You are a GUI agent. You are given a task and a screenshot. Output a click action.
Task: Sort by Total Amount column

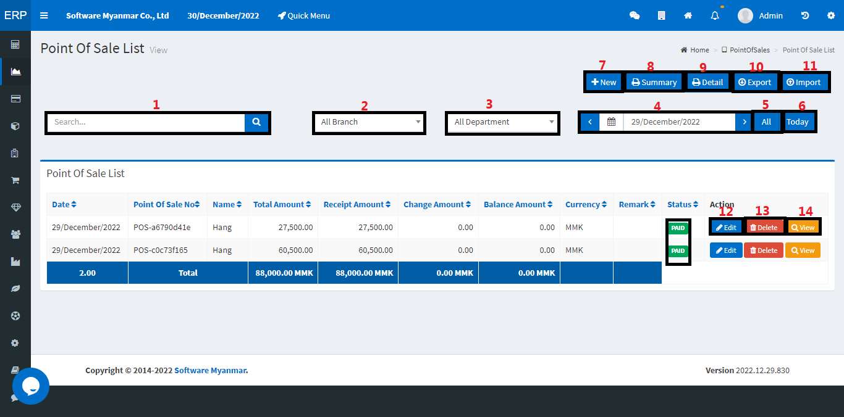click(282, 204)
